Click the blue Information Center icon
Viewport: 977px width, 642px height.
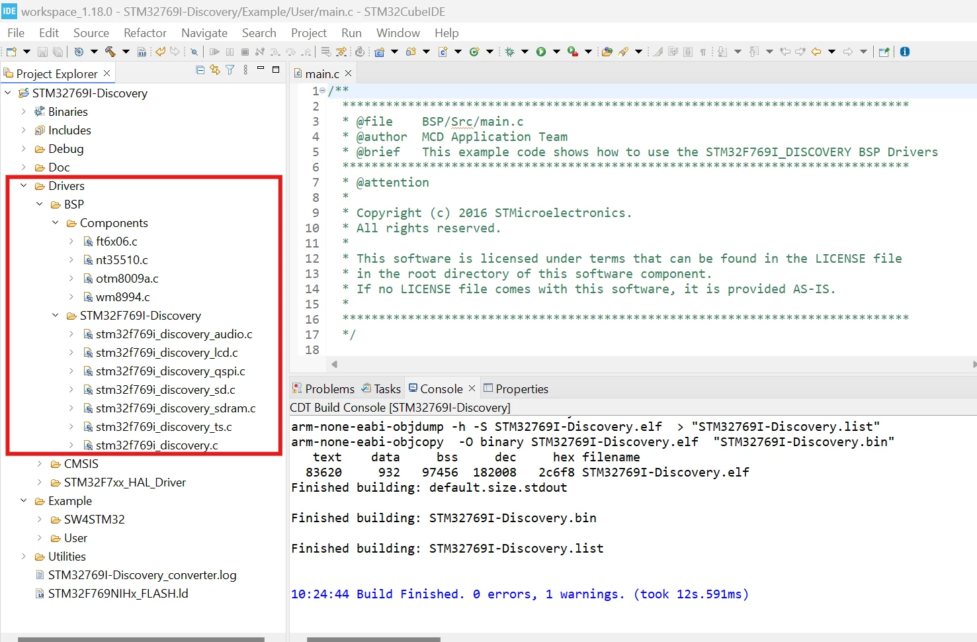tap(905, 52)
